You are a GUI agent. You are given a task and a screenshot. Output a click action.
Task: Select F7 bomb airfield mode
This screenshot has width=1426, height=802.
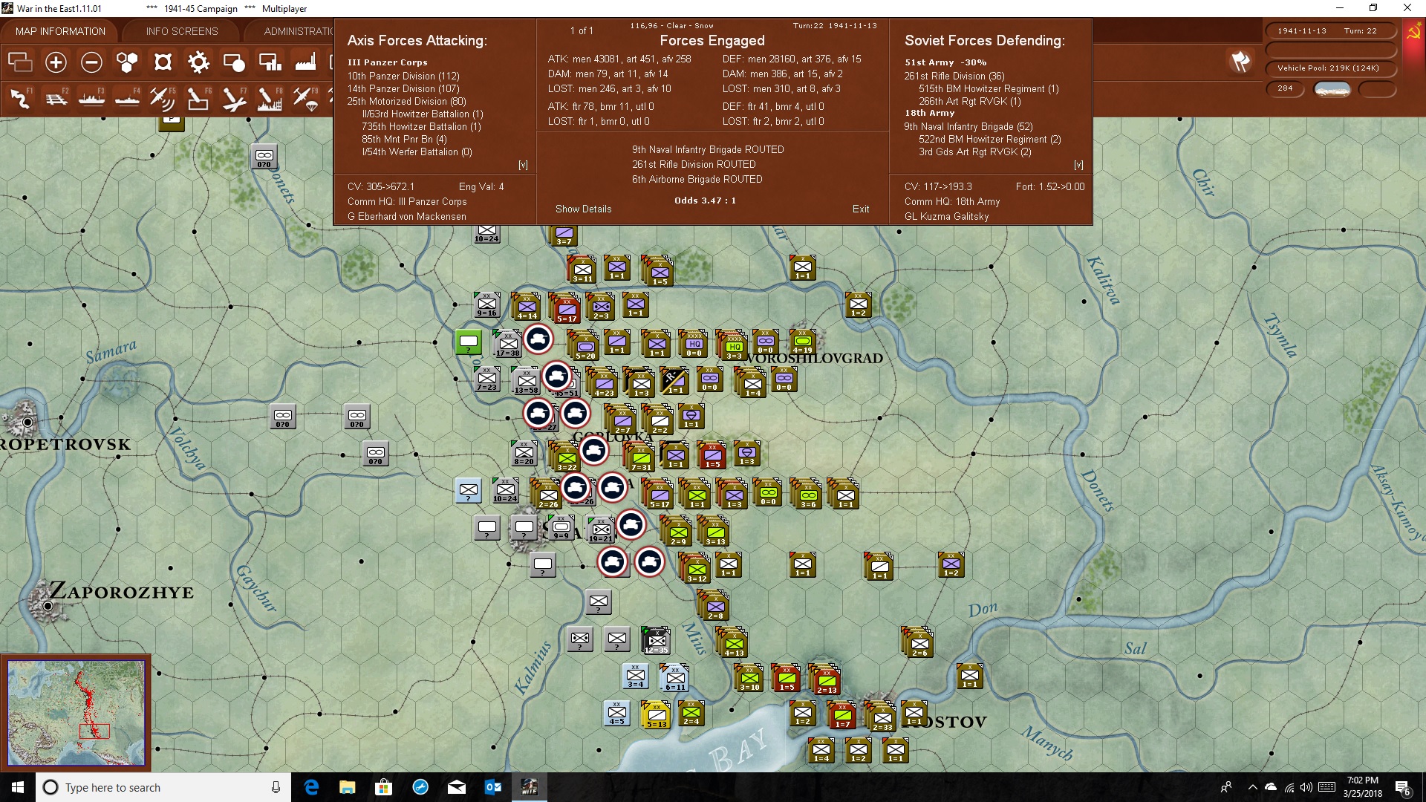pyautogui.click(x=234, y=98)
